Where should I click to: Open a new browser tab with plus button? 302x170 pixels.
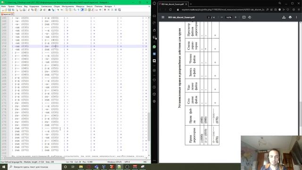tap(191, 4)
